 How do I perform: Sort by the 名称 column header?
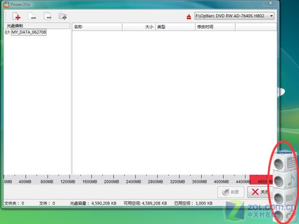[97, 27]
